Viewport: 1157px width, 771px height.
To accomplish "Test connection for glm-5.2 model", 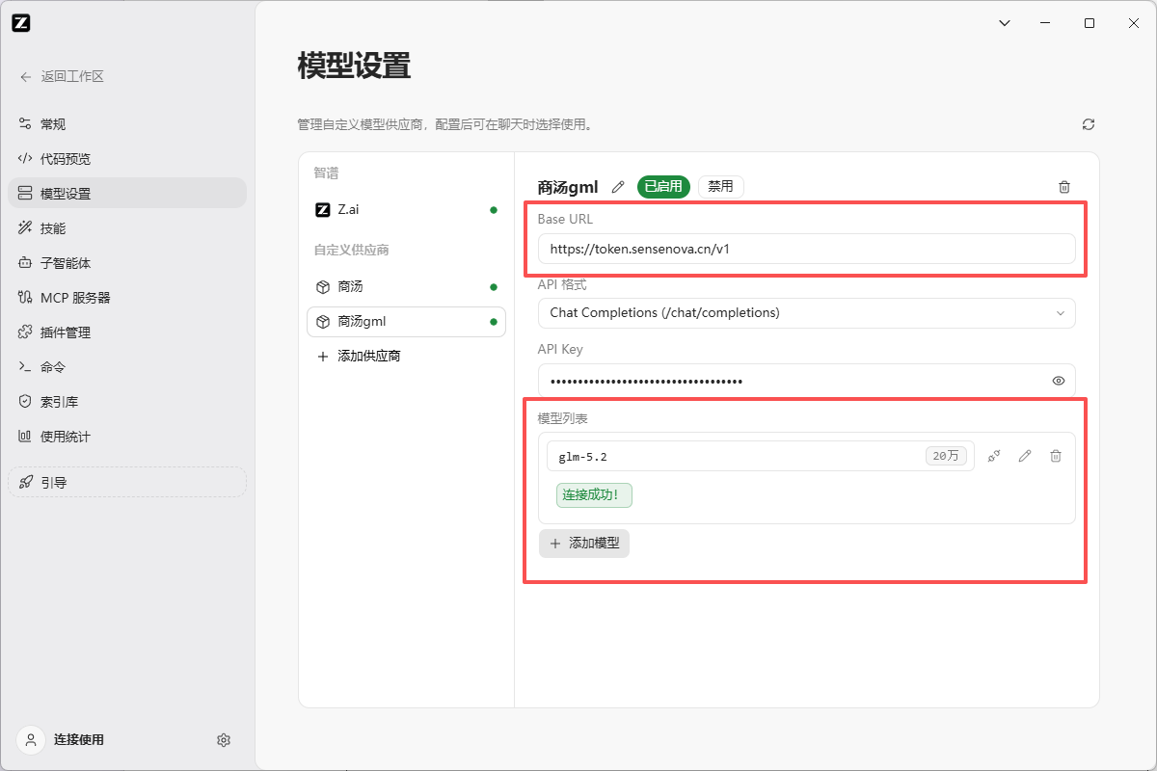I will pyautogui.click(x=994, y=456).
